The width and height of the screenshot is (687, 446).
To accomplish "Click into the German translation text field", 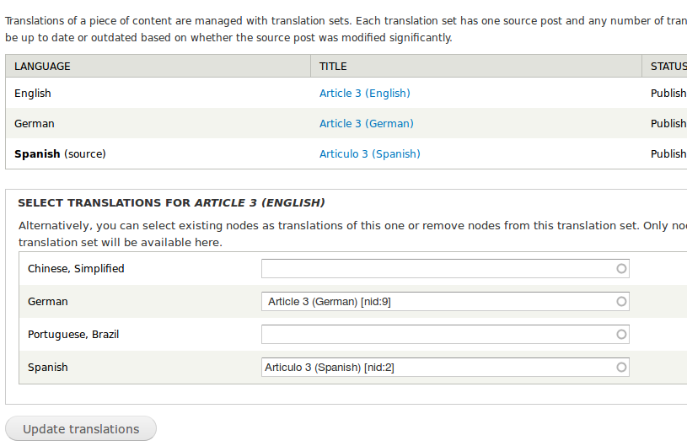I will [x=438, y=302].
